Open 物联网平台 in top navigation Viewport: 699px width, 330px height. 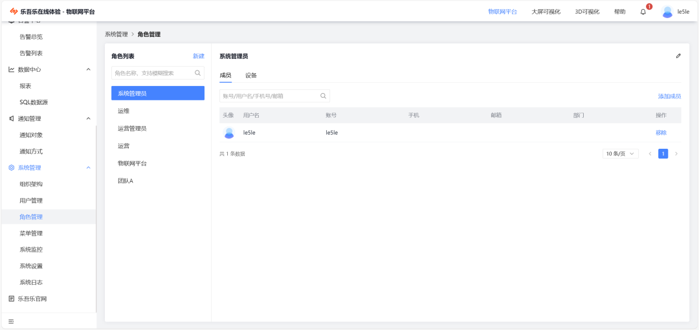(x=502, y=12)
